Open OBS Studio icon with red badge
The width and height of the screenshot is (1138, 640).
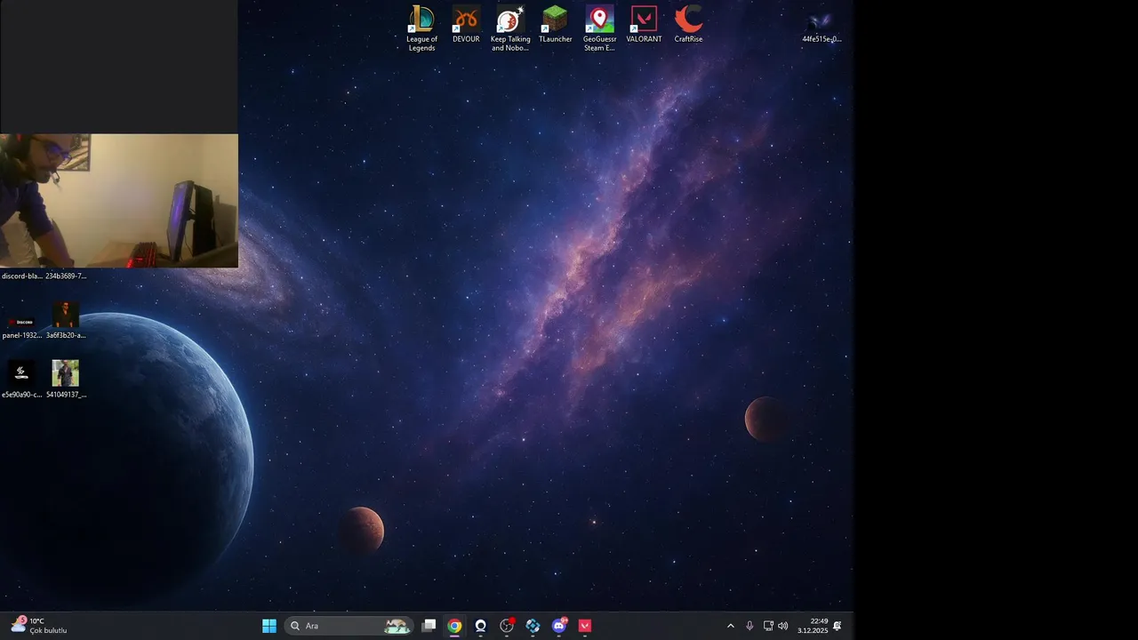pyautogui.click(x=507, y=626)
